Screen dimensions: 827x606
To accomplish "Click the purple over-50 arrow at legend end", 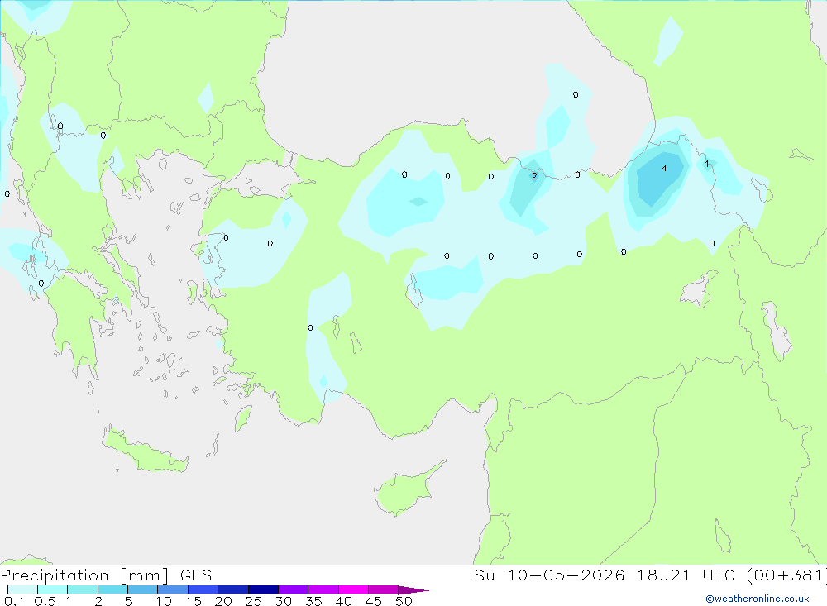I will [x=413, y=590].
